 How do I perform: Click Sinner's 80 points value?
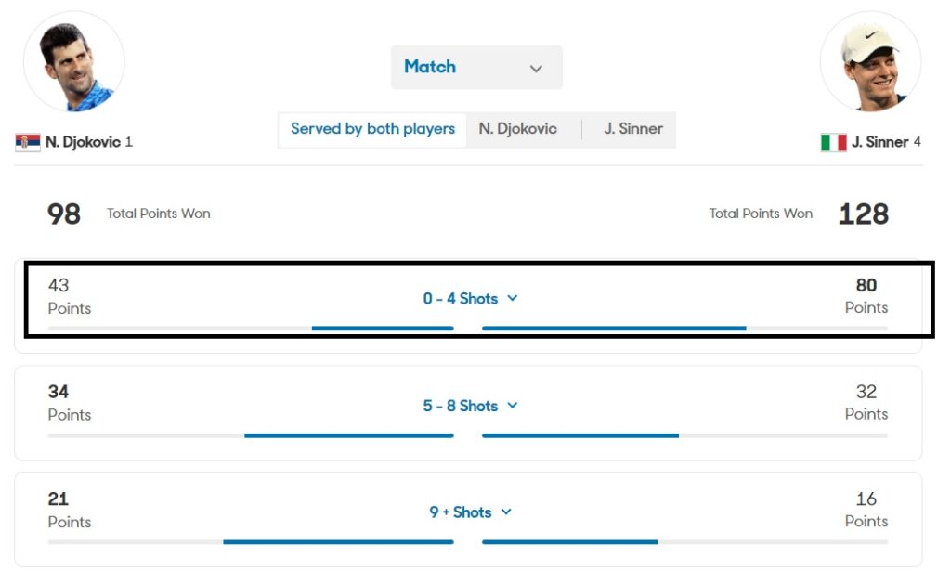(866, 286)
